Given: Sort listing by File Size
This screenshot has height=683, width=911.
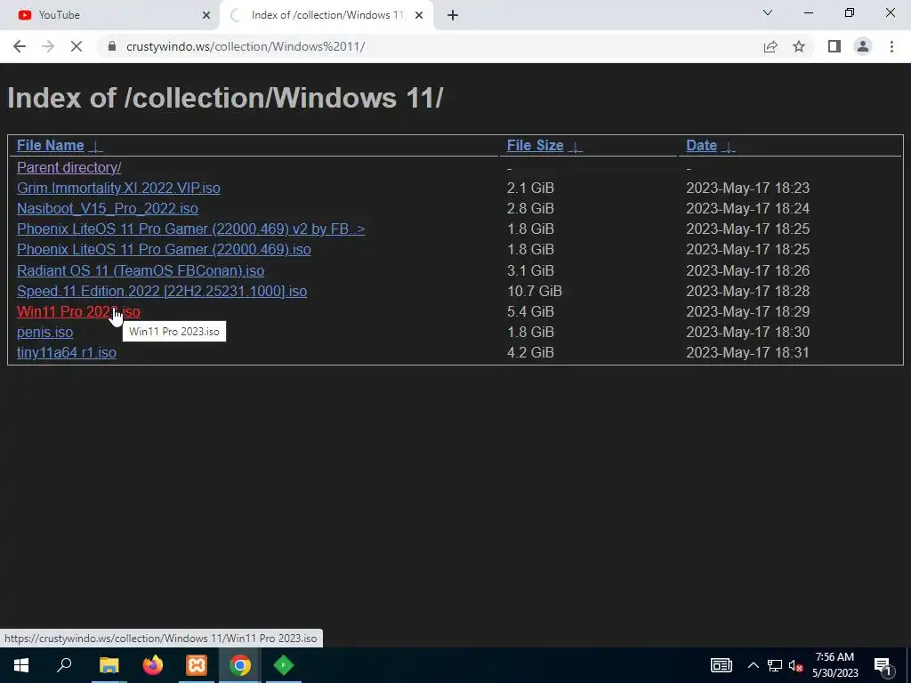Looking at the screenshot, I should pos(535,145).
